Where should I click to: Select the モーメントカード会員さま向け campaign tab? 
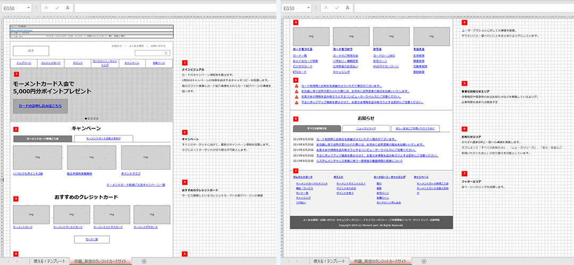pyautogui.click(x=103, y=138)
